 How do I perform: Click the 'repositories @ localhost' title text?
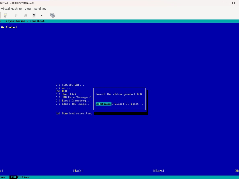tap(25, 21)
